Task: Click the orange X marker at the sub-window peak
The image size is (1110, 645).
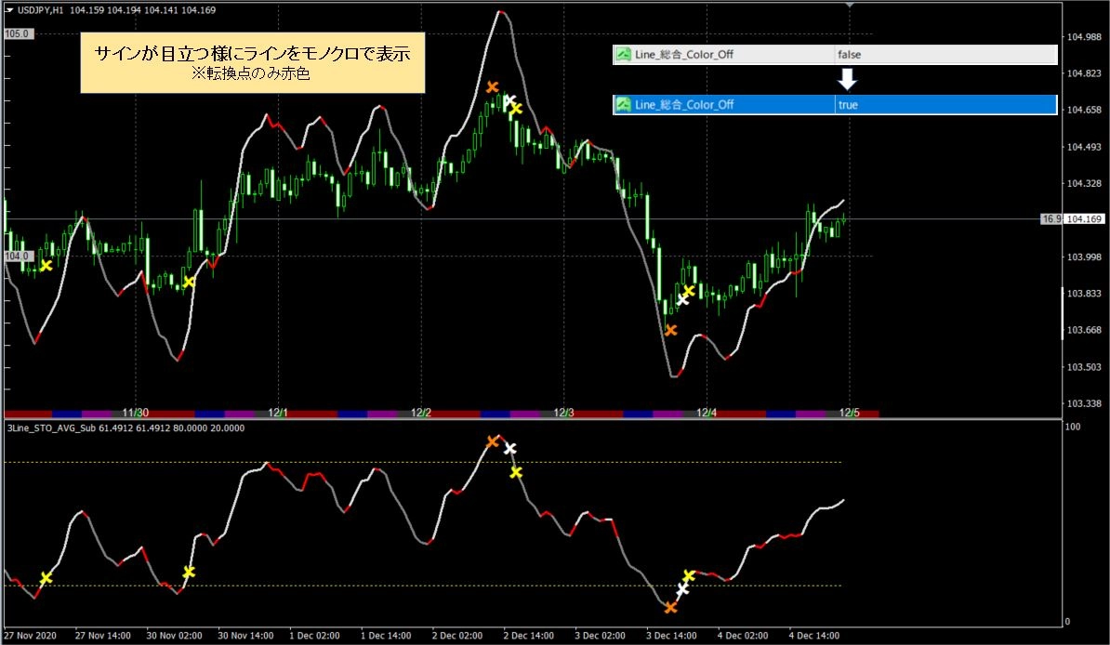Action: [x=493, y=441]
